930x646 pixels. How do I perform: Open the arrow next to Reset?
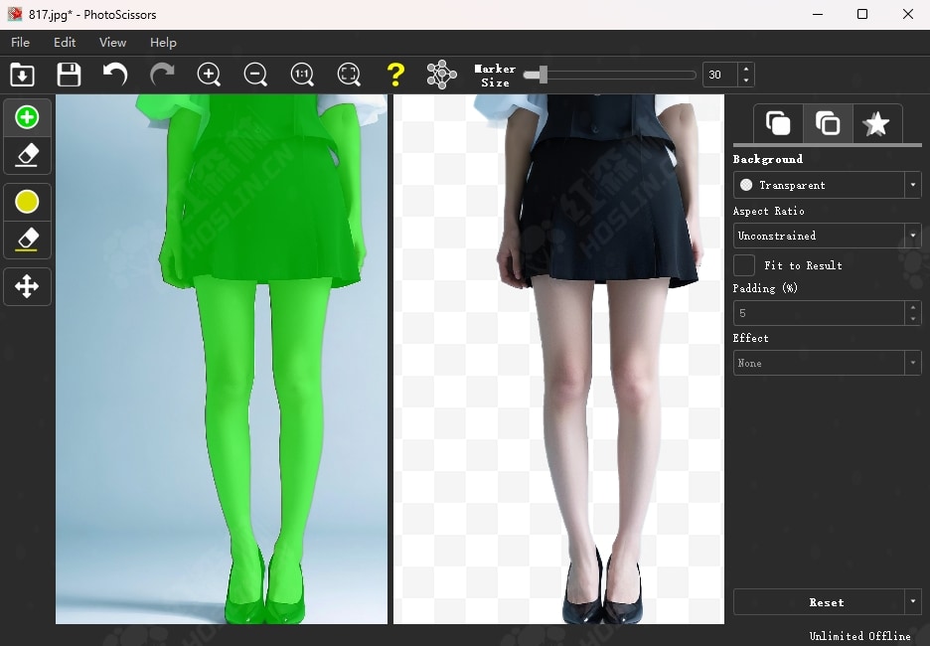pyautogui.click(x=912, y=602)
